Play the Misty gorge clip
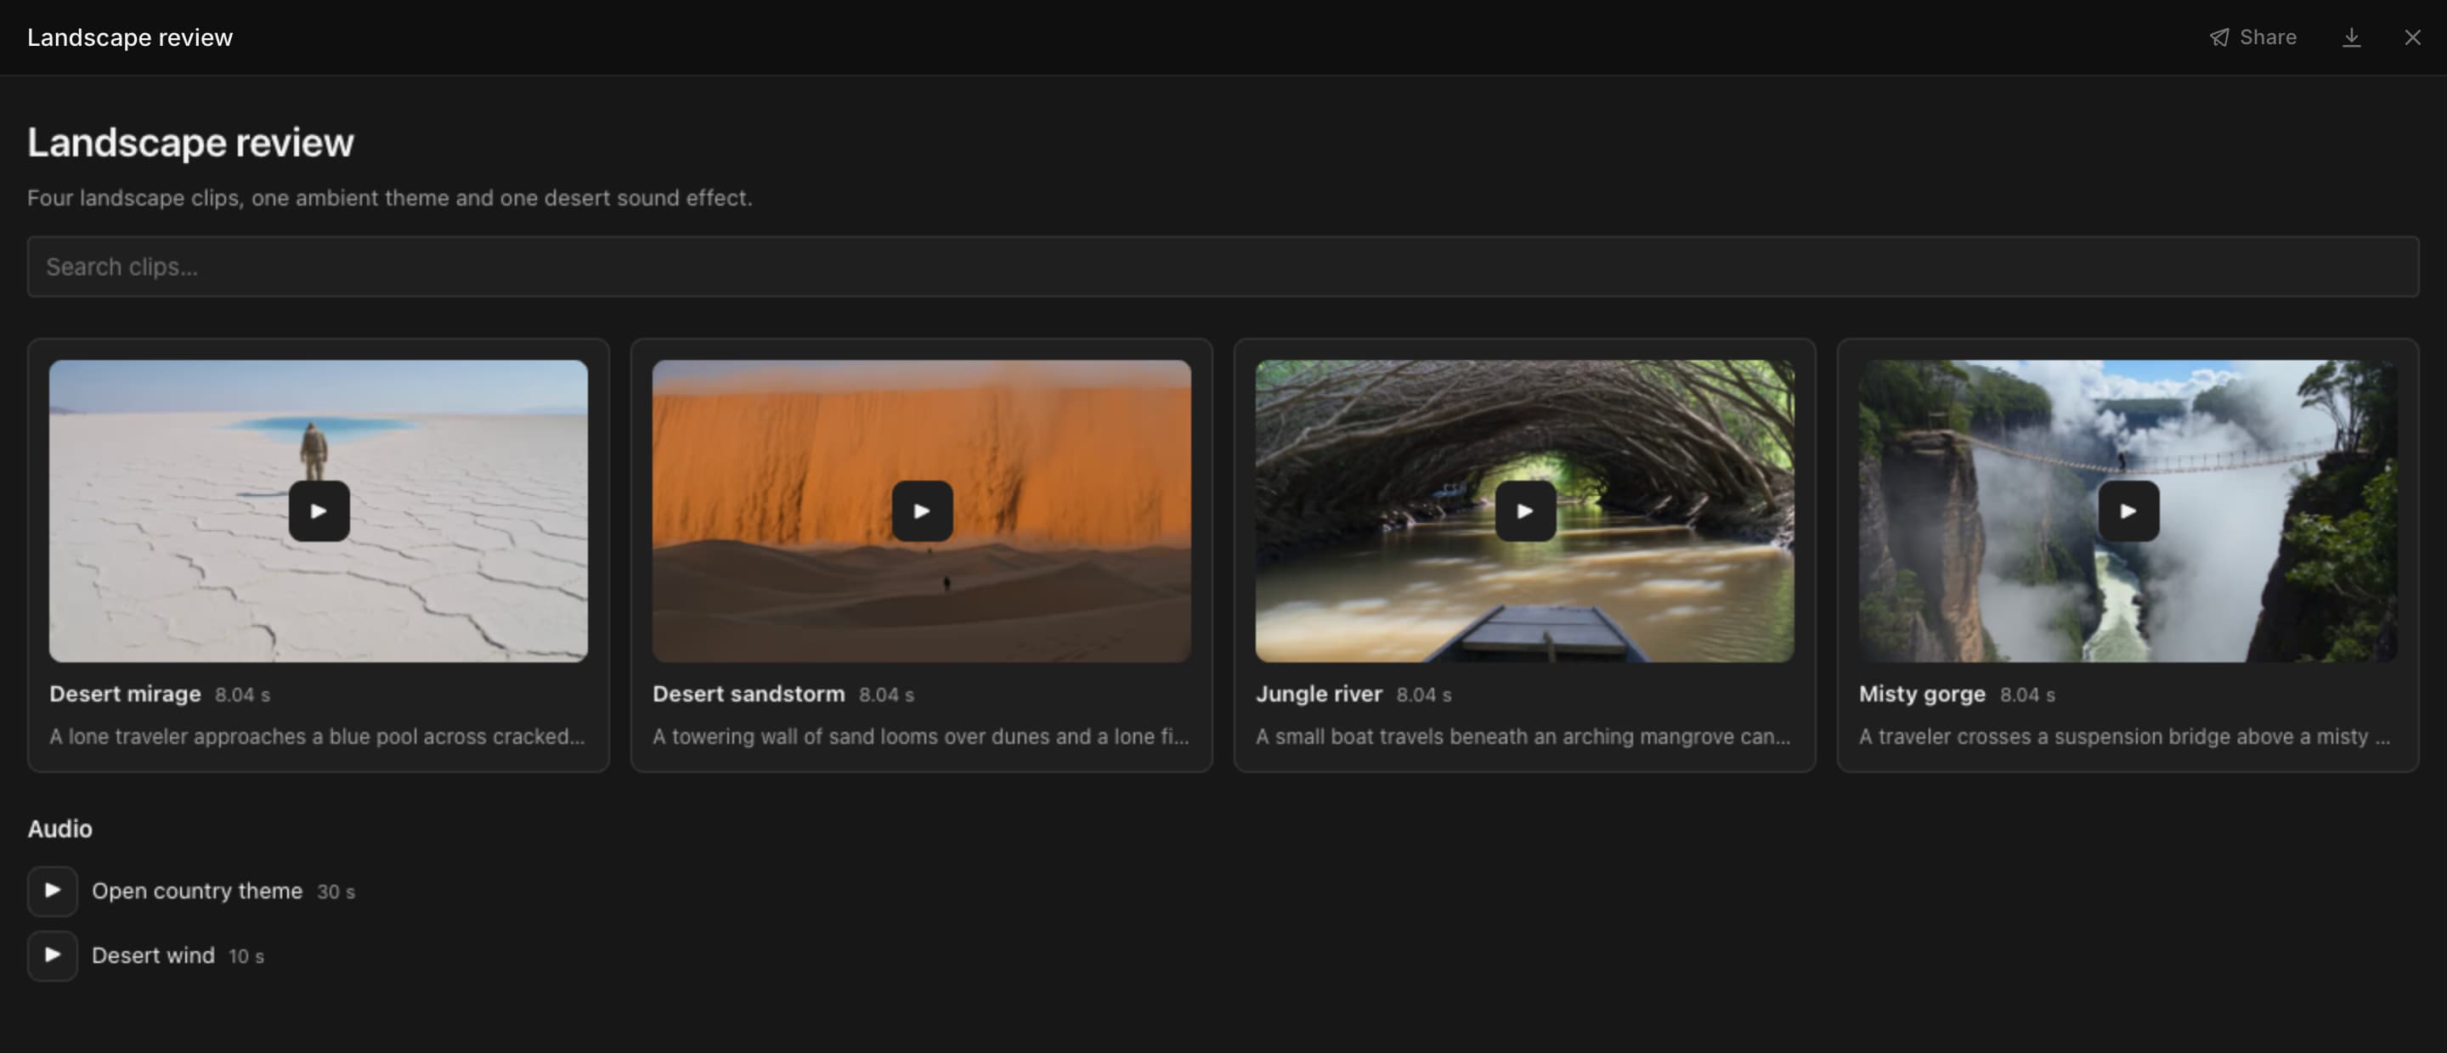Screen dimensions: 2447x1053 (2128, 511)
